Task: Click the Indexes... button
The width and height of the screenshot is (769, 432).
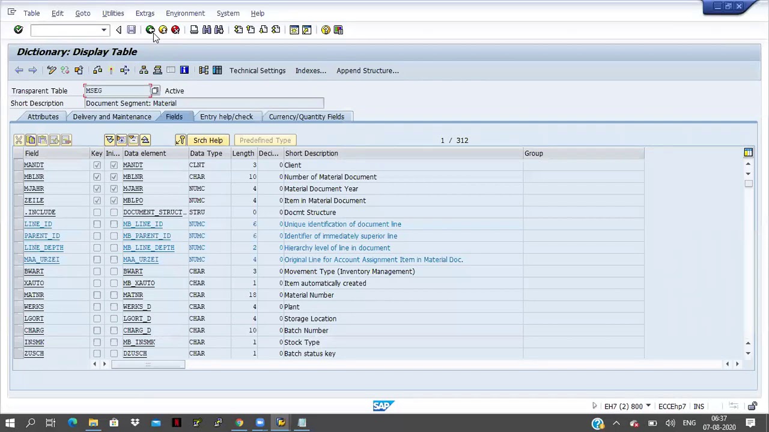Action: [311, 71]
